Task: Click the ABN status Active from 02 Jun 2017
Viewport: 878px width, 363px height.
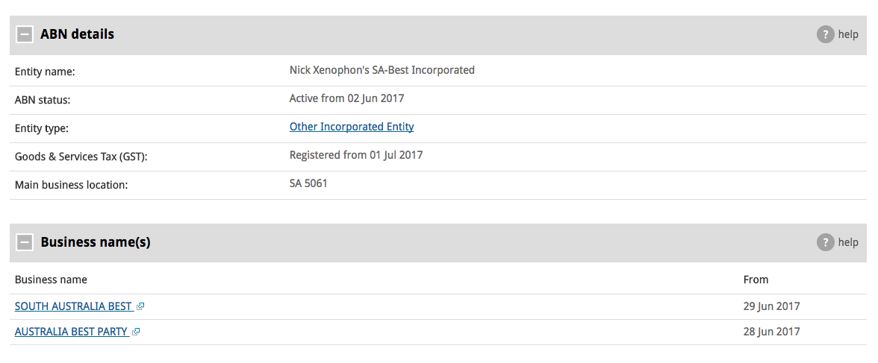Action: pos(346,99)
